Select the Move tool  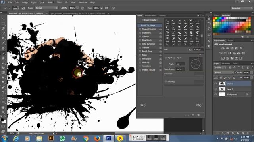[3, 19]
